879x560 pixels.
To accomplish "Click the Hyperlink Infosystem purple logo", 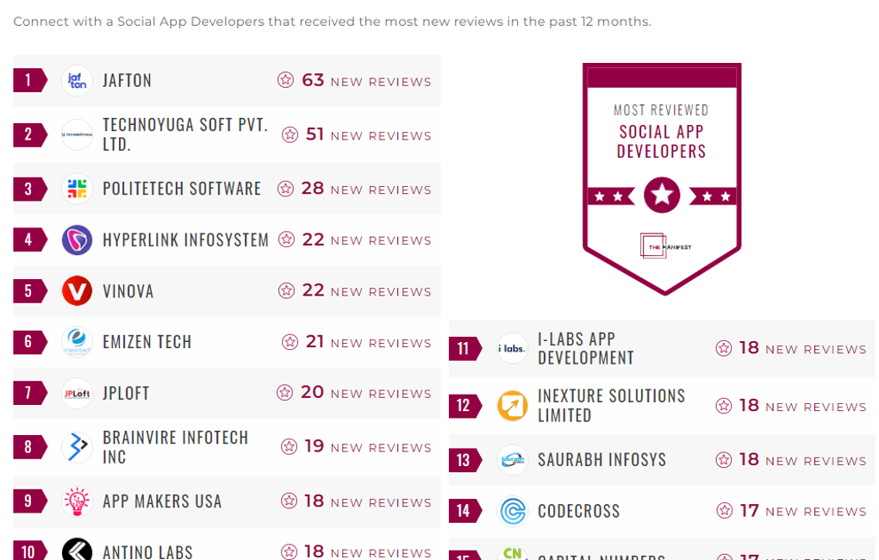I will coord(77,240).
